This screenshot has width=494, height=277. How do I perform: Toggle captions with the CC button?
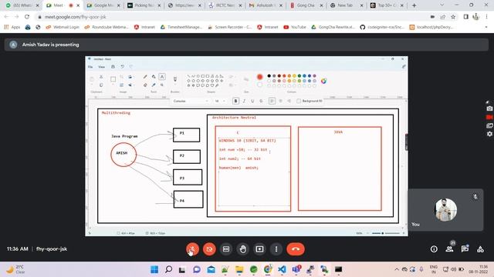226,249
